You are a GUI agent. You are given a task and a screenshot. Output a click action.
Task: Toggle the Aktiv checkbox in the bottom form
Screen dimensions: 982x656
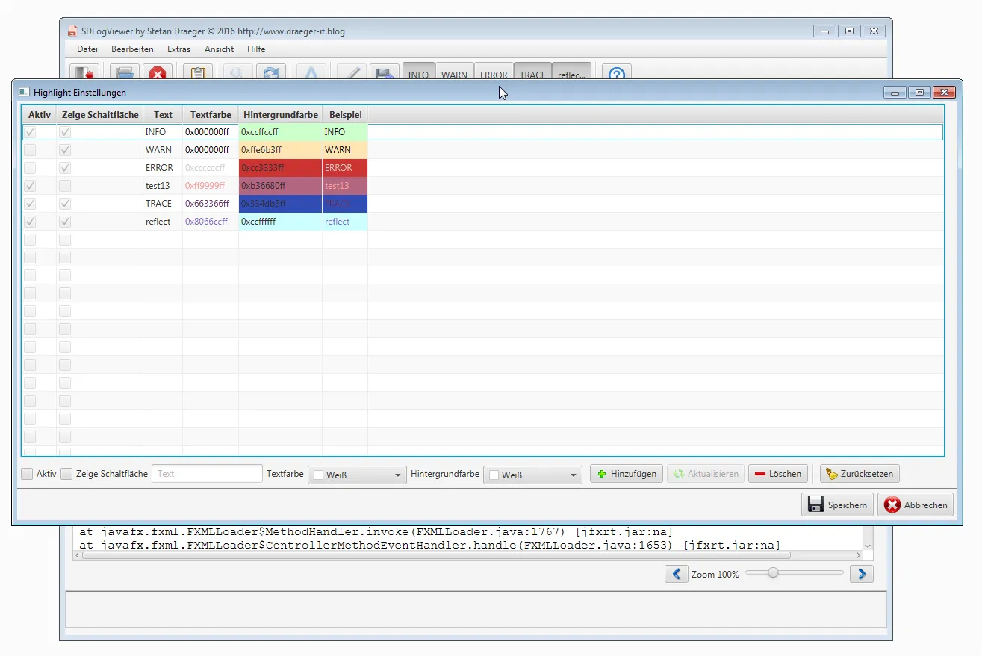click(x=28, y=474)
